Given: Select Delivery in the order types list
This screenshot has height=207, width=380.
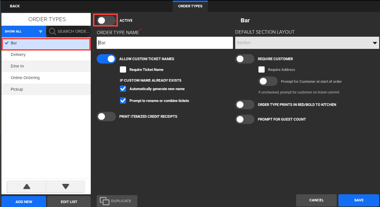Looking at the screenshot, I should coord(18,55).
